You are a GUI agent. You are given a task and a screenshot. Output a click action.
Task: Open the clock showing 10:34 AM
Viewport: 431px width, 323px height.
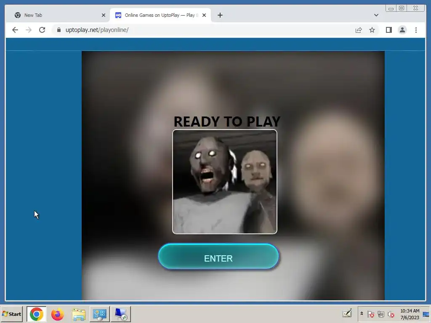coord(410,314)
